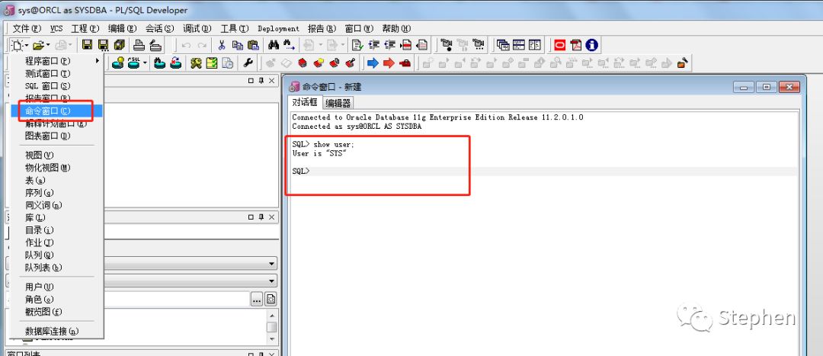
Task: Float the top left docked panel
Action: pyautogui.click(x=251, y=80)
